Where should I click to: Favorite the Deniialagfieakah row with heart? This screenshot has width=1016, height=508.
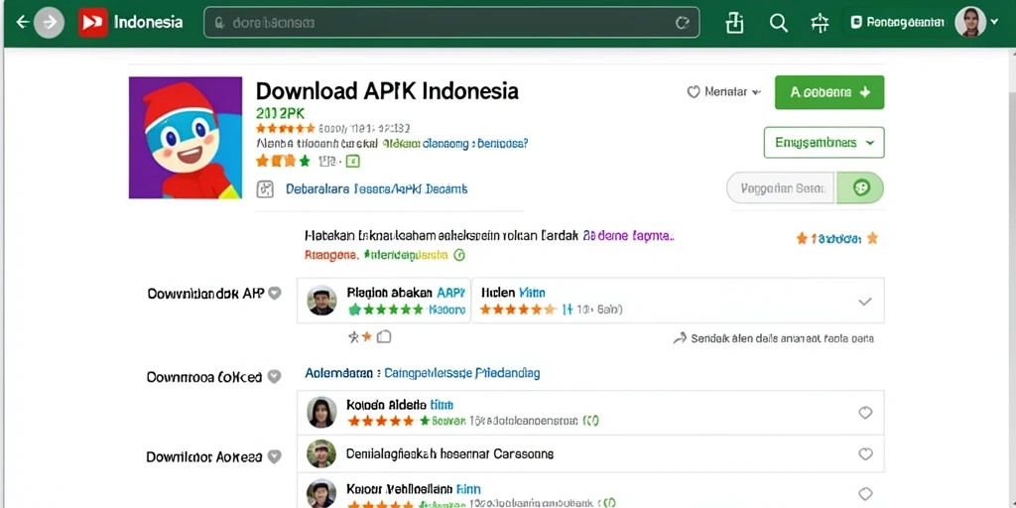[x=865, y=454]
